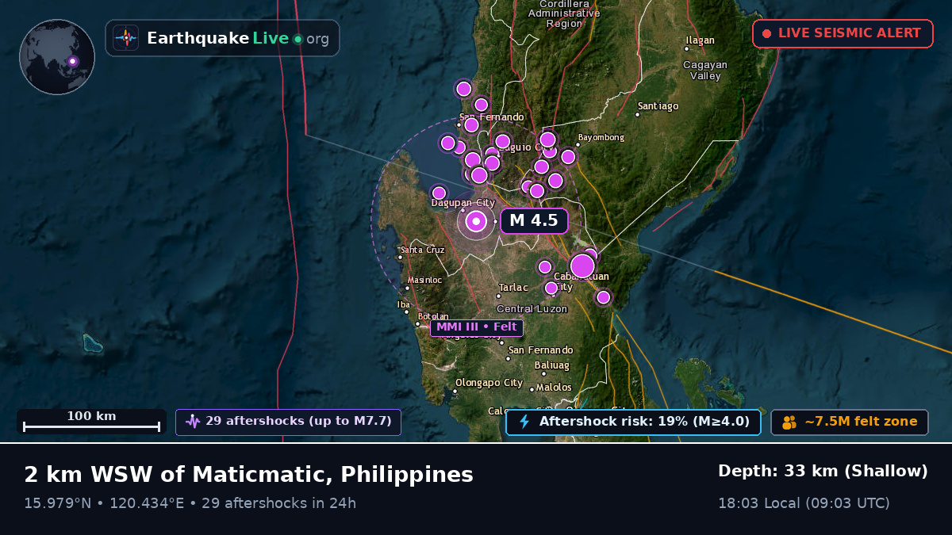Click the Iba town label

(404, 304)
